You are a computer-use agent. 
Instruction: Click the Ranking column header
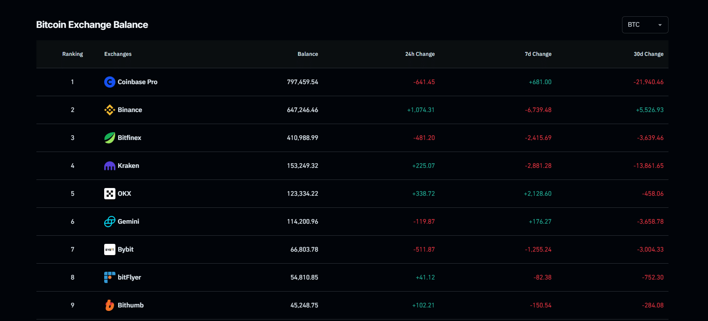[x=72, y=54]
